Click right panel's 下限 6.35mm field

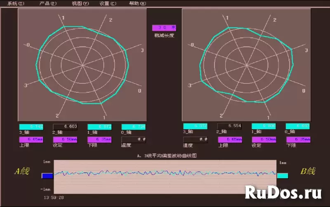click(x=298, y=140)
